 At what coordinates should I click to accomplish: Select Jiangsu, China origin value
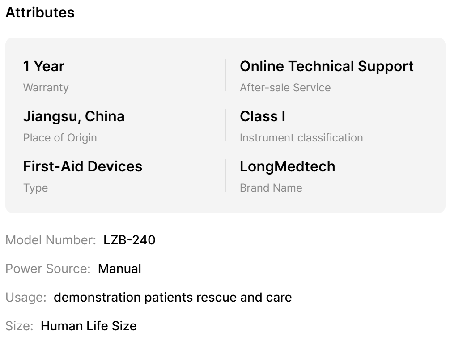pyautogui.click(x=74, y=117)
